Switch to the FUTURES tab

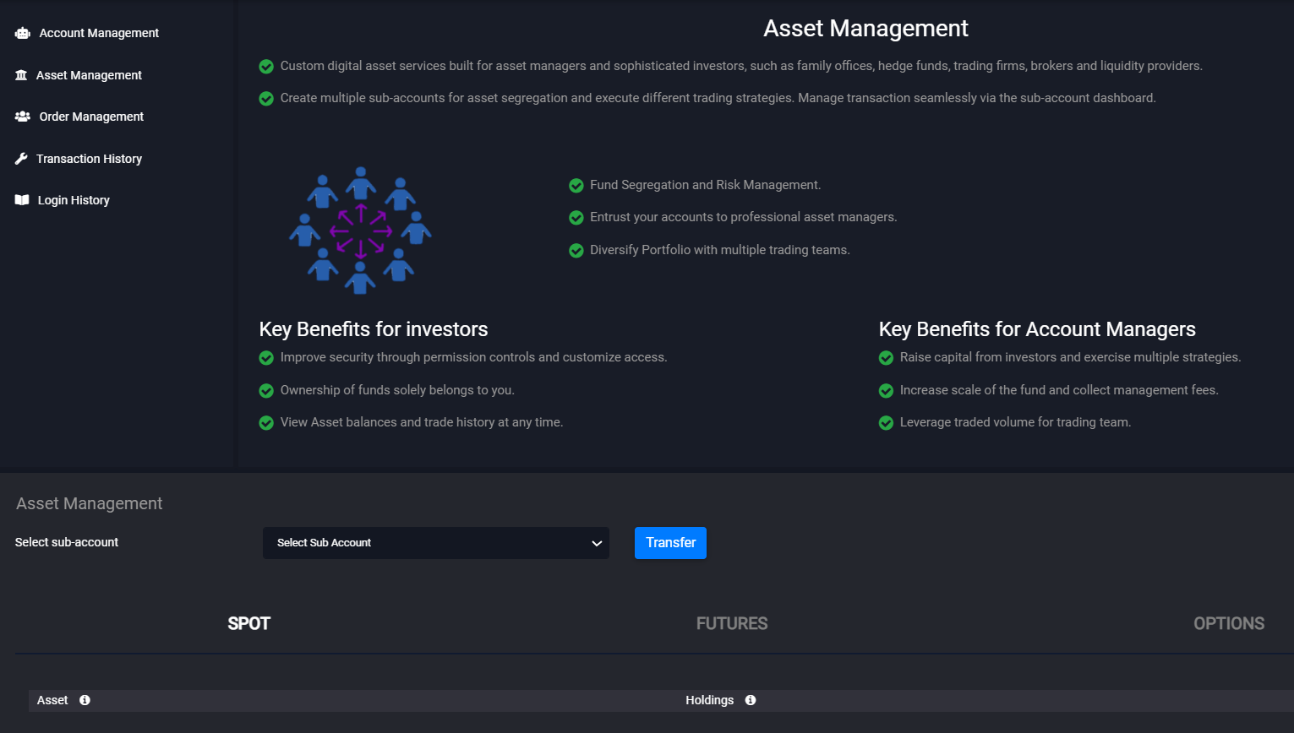click(730, 623)
